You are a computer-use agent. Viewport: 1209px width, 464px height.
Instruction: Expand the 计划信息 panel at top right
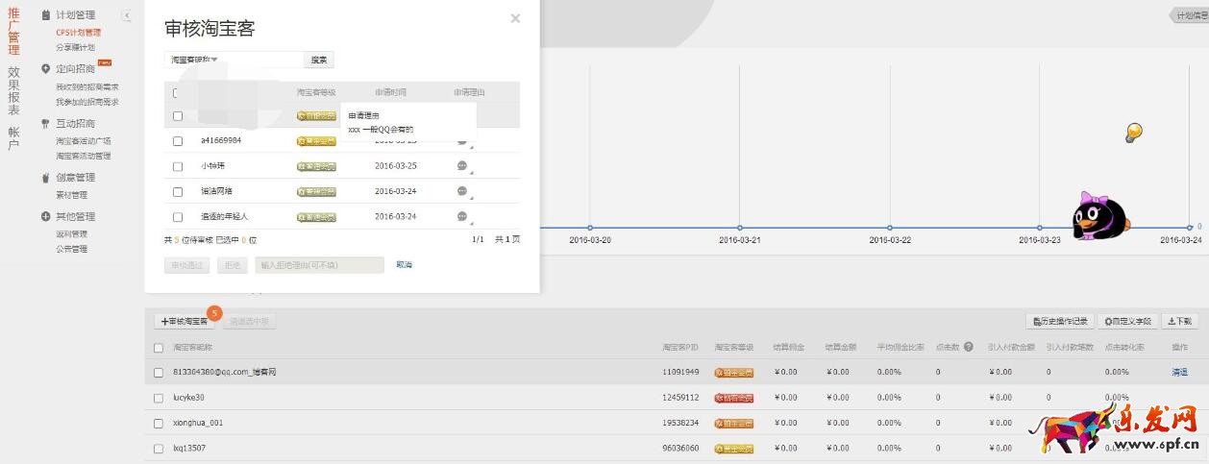coord(1188,15)
